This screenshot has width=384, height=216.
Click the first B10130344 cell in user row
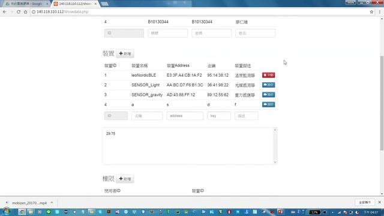click(x=158, y=22)
